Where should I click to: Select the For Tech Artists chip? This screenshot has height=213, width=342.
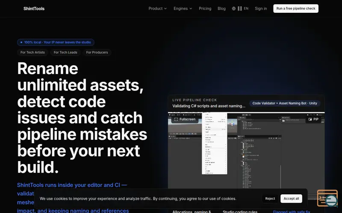(x=32, y=52)
